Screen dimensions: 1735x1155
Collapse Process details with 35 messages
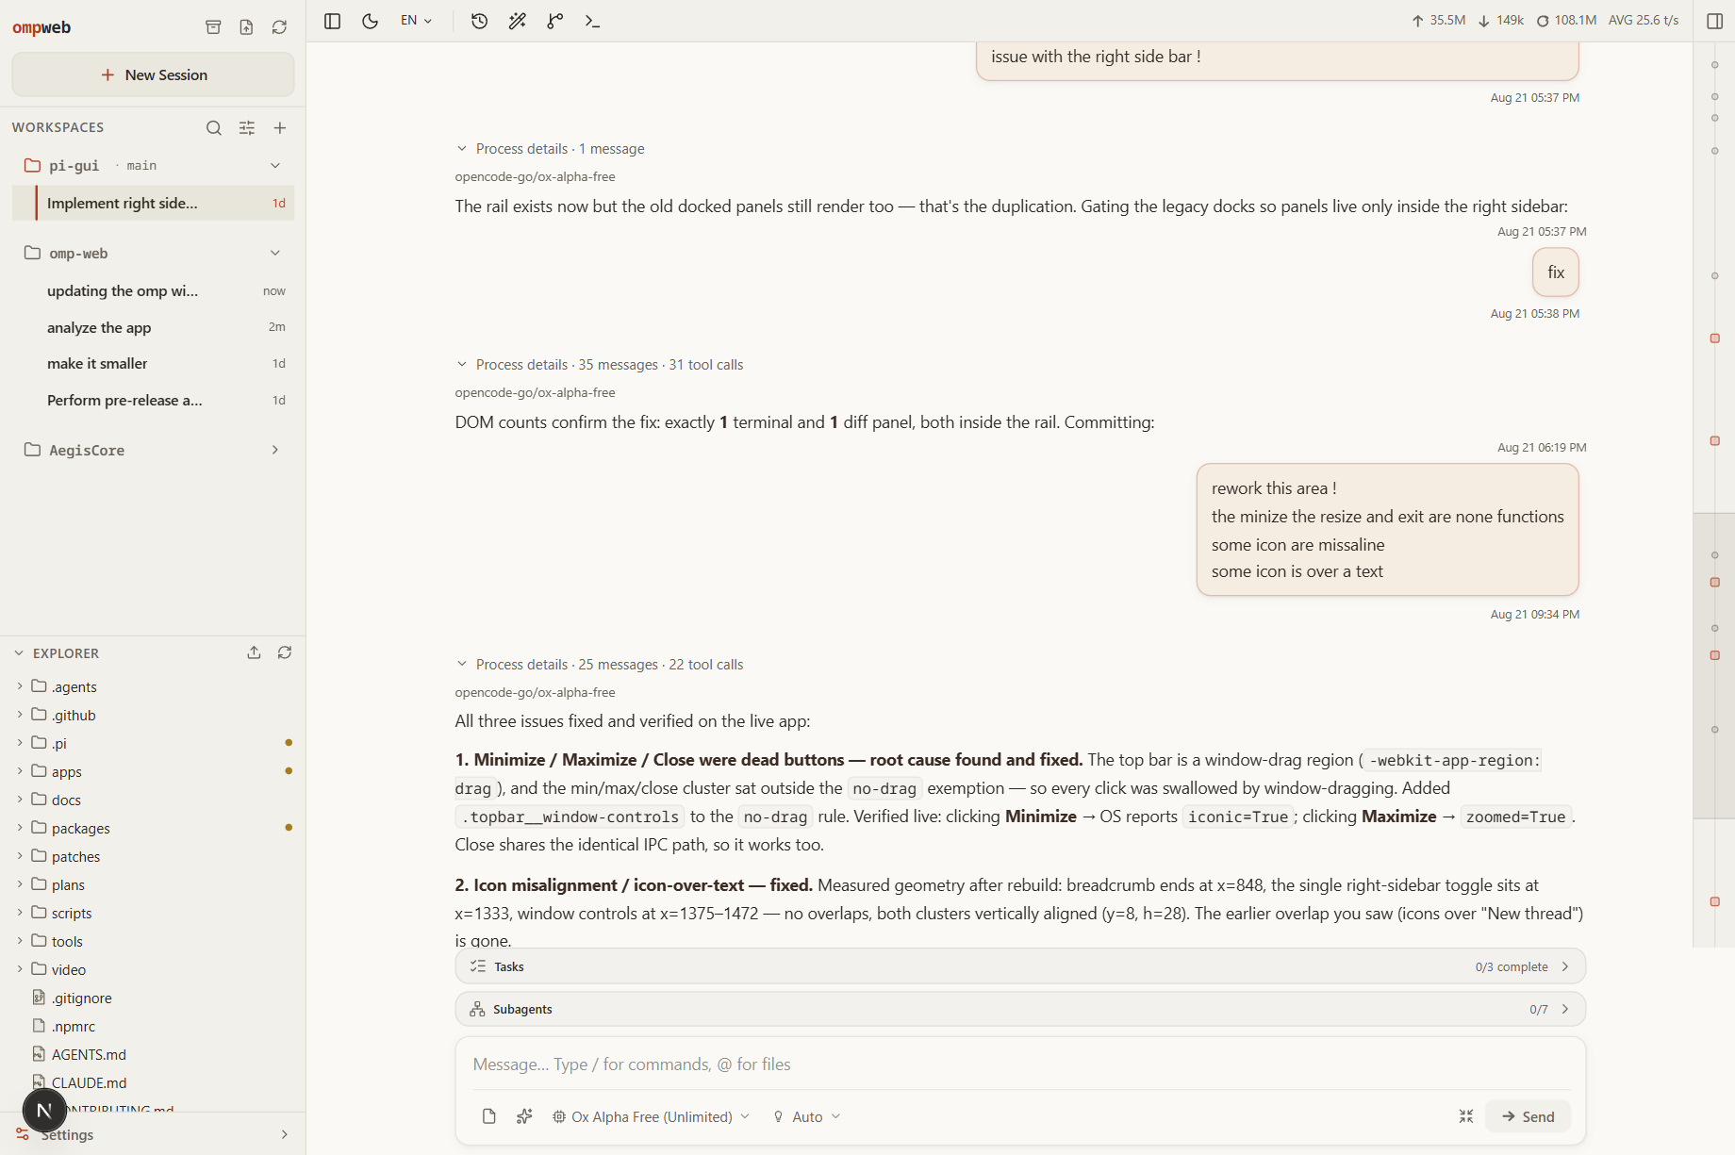[461, 364]
